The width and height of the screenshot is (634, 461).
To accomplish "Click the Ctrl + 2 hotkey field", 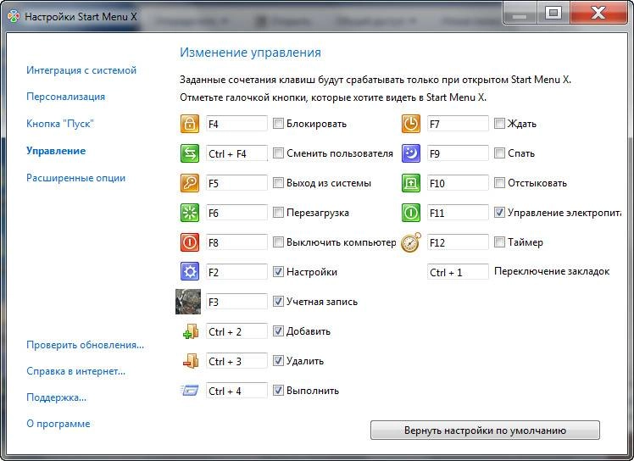I will (236, 331).
